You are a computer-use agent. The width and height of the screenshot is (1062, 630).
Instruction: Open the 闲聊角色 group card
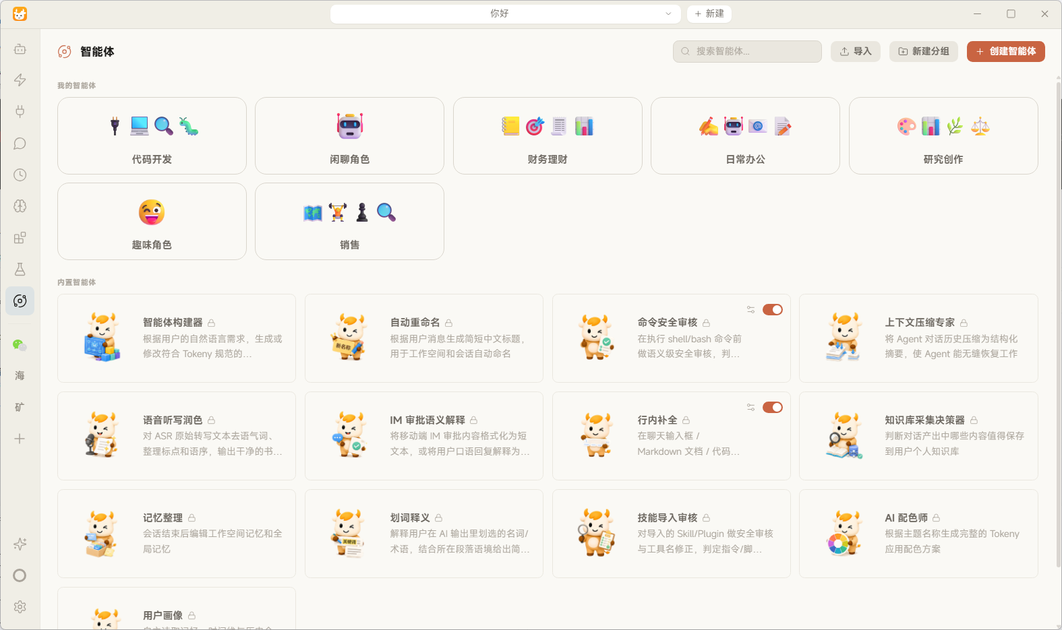click(x=349, y=135)
